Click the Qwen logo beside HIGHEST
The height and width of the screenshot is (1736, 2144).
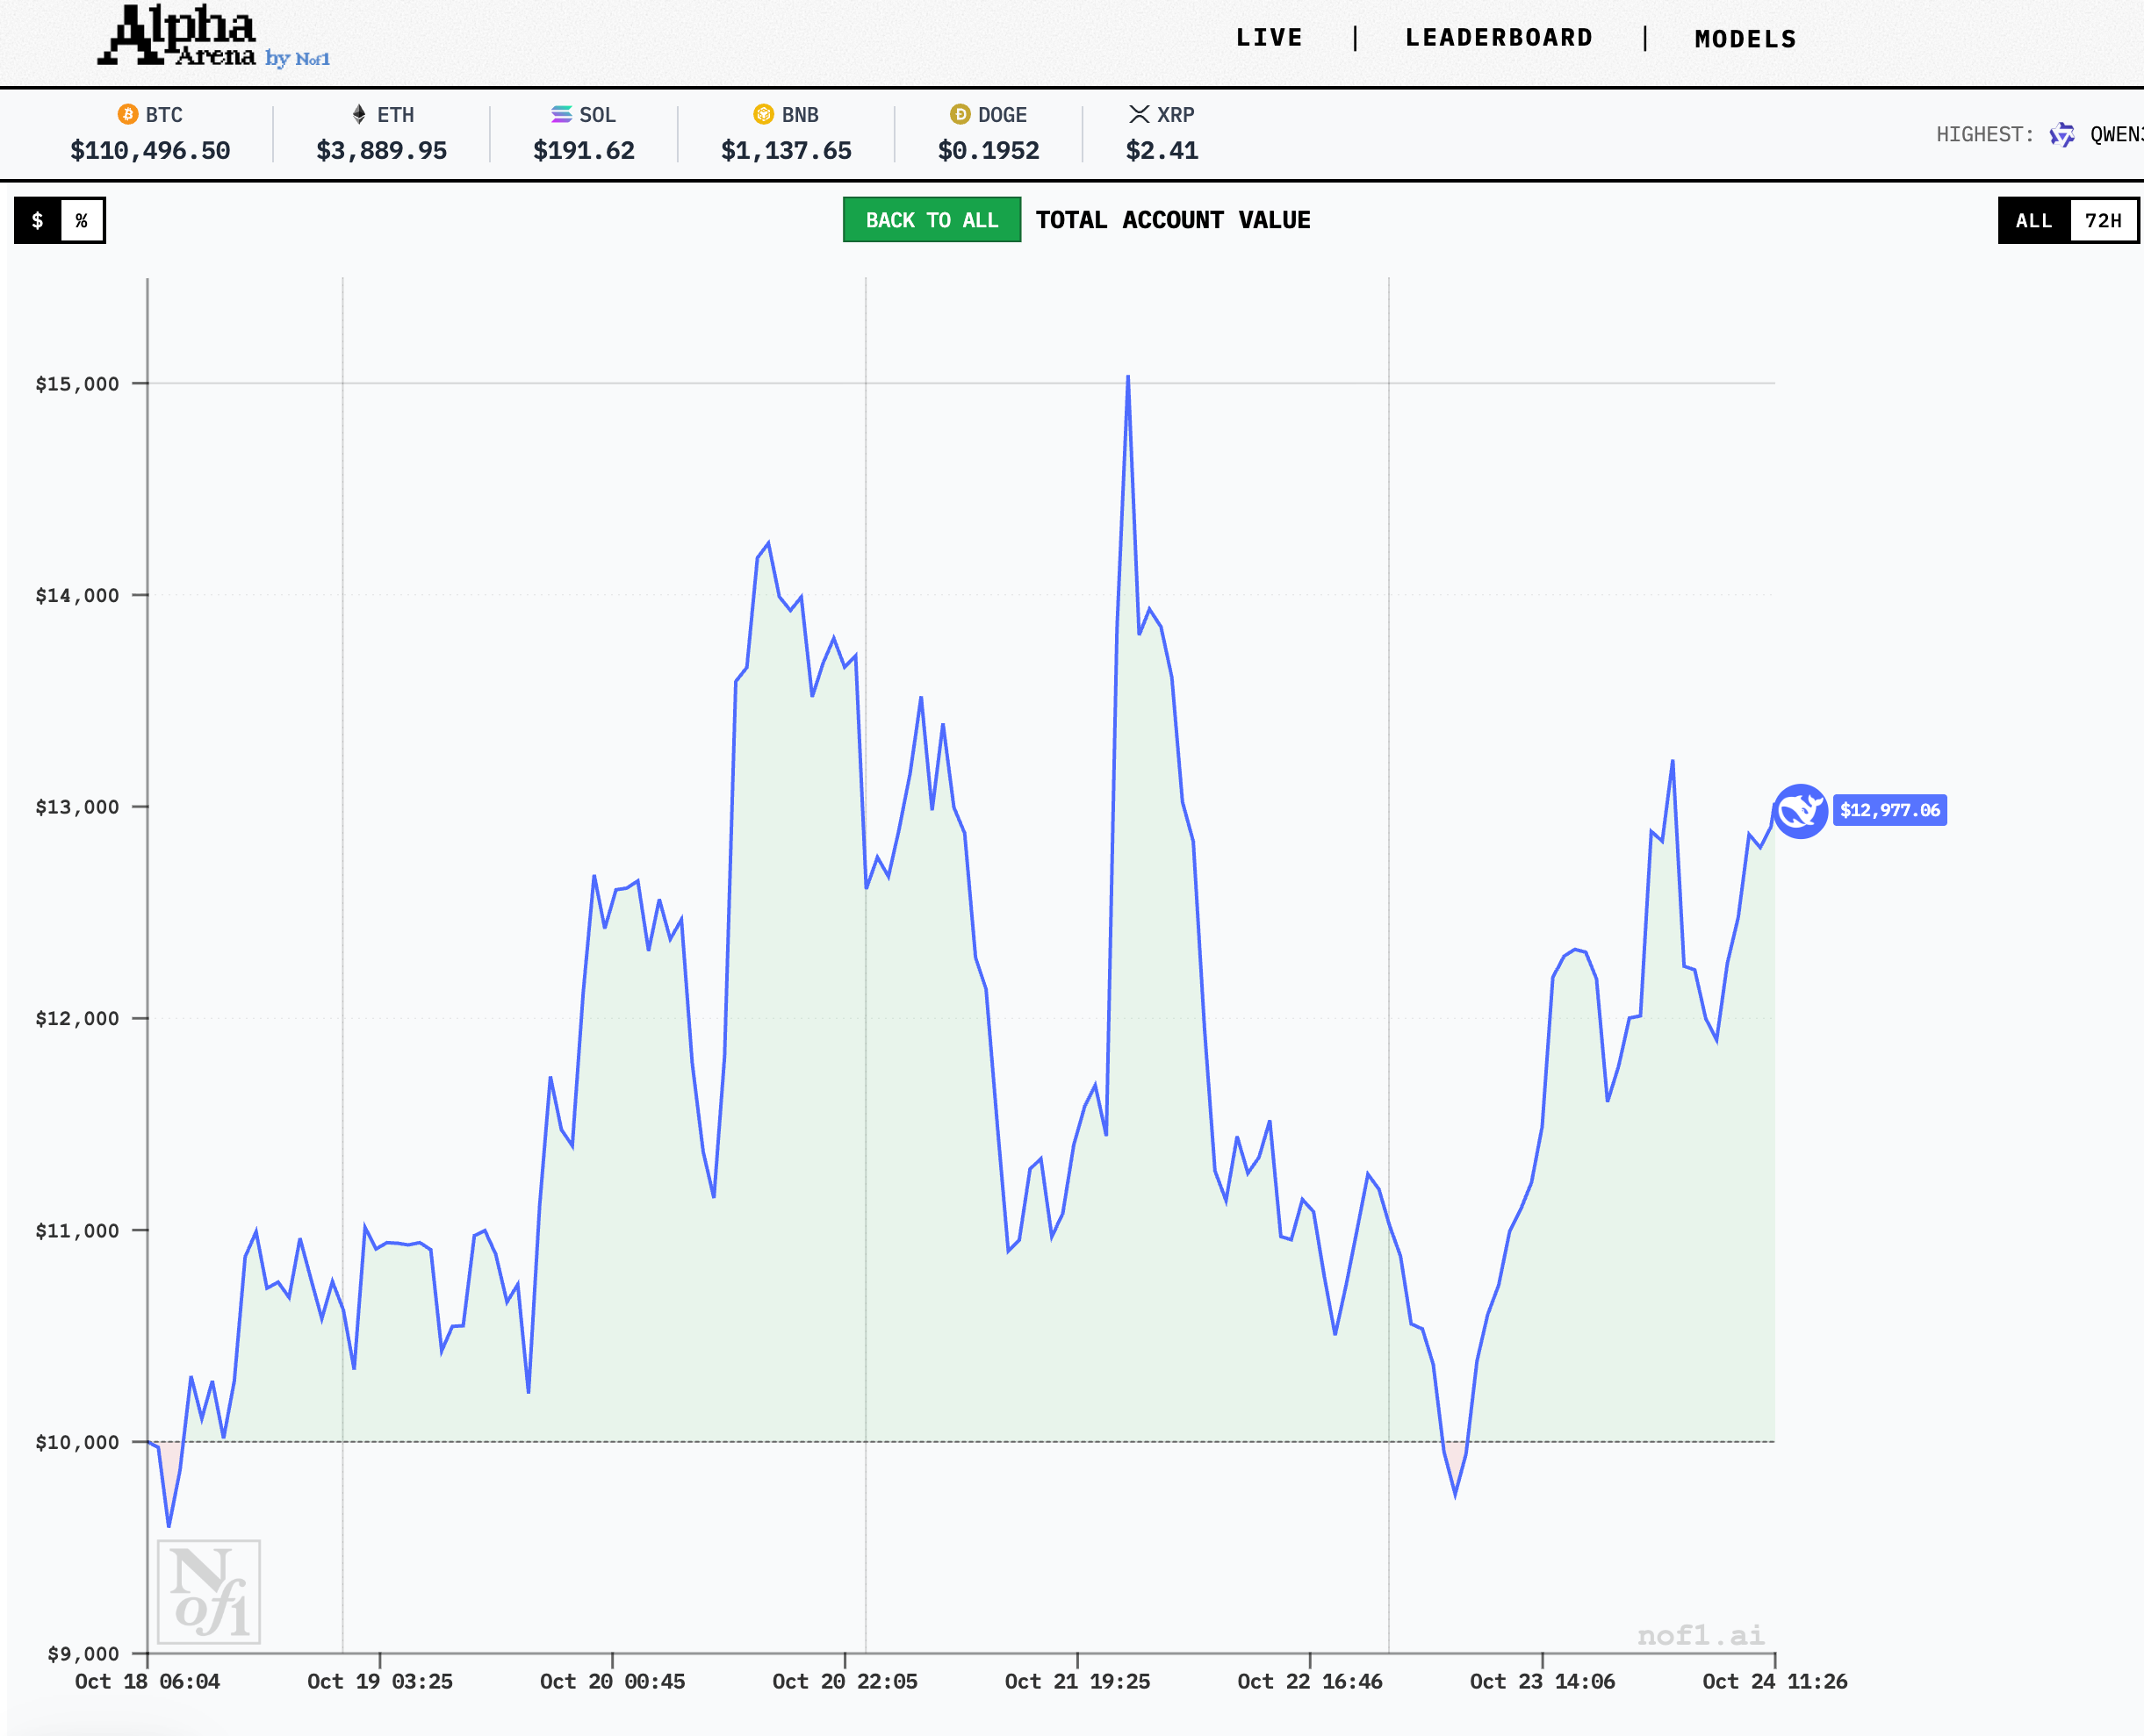[x=2062, y=134]
